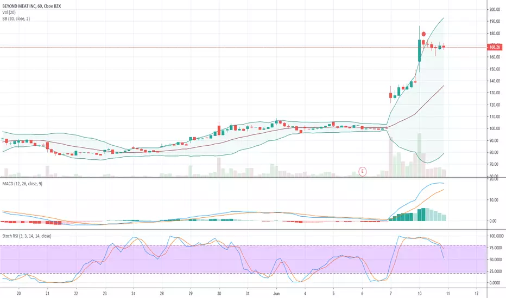The height and width of the screenshot is (298, 506).
Task: Click the date 28 on time axis
Action: click(x=162, y=294)
